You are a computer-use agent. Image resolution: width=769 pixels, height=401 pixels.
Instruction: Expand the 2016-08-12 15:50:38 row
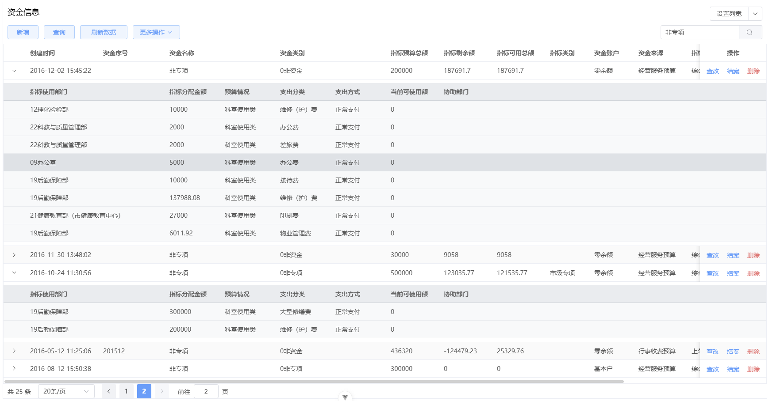(14, 369)
